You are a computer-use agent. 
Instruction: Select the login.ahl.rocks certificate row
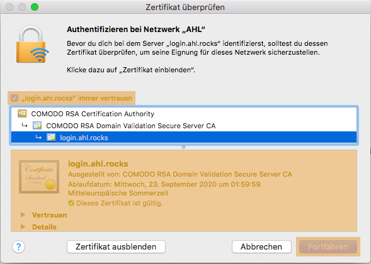[x=184, y=138]
